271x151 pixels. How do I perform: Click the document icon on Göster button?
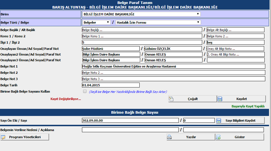tap(218, 137)
